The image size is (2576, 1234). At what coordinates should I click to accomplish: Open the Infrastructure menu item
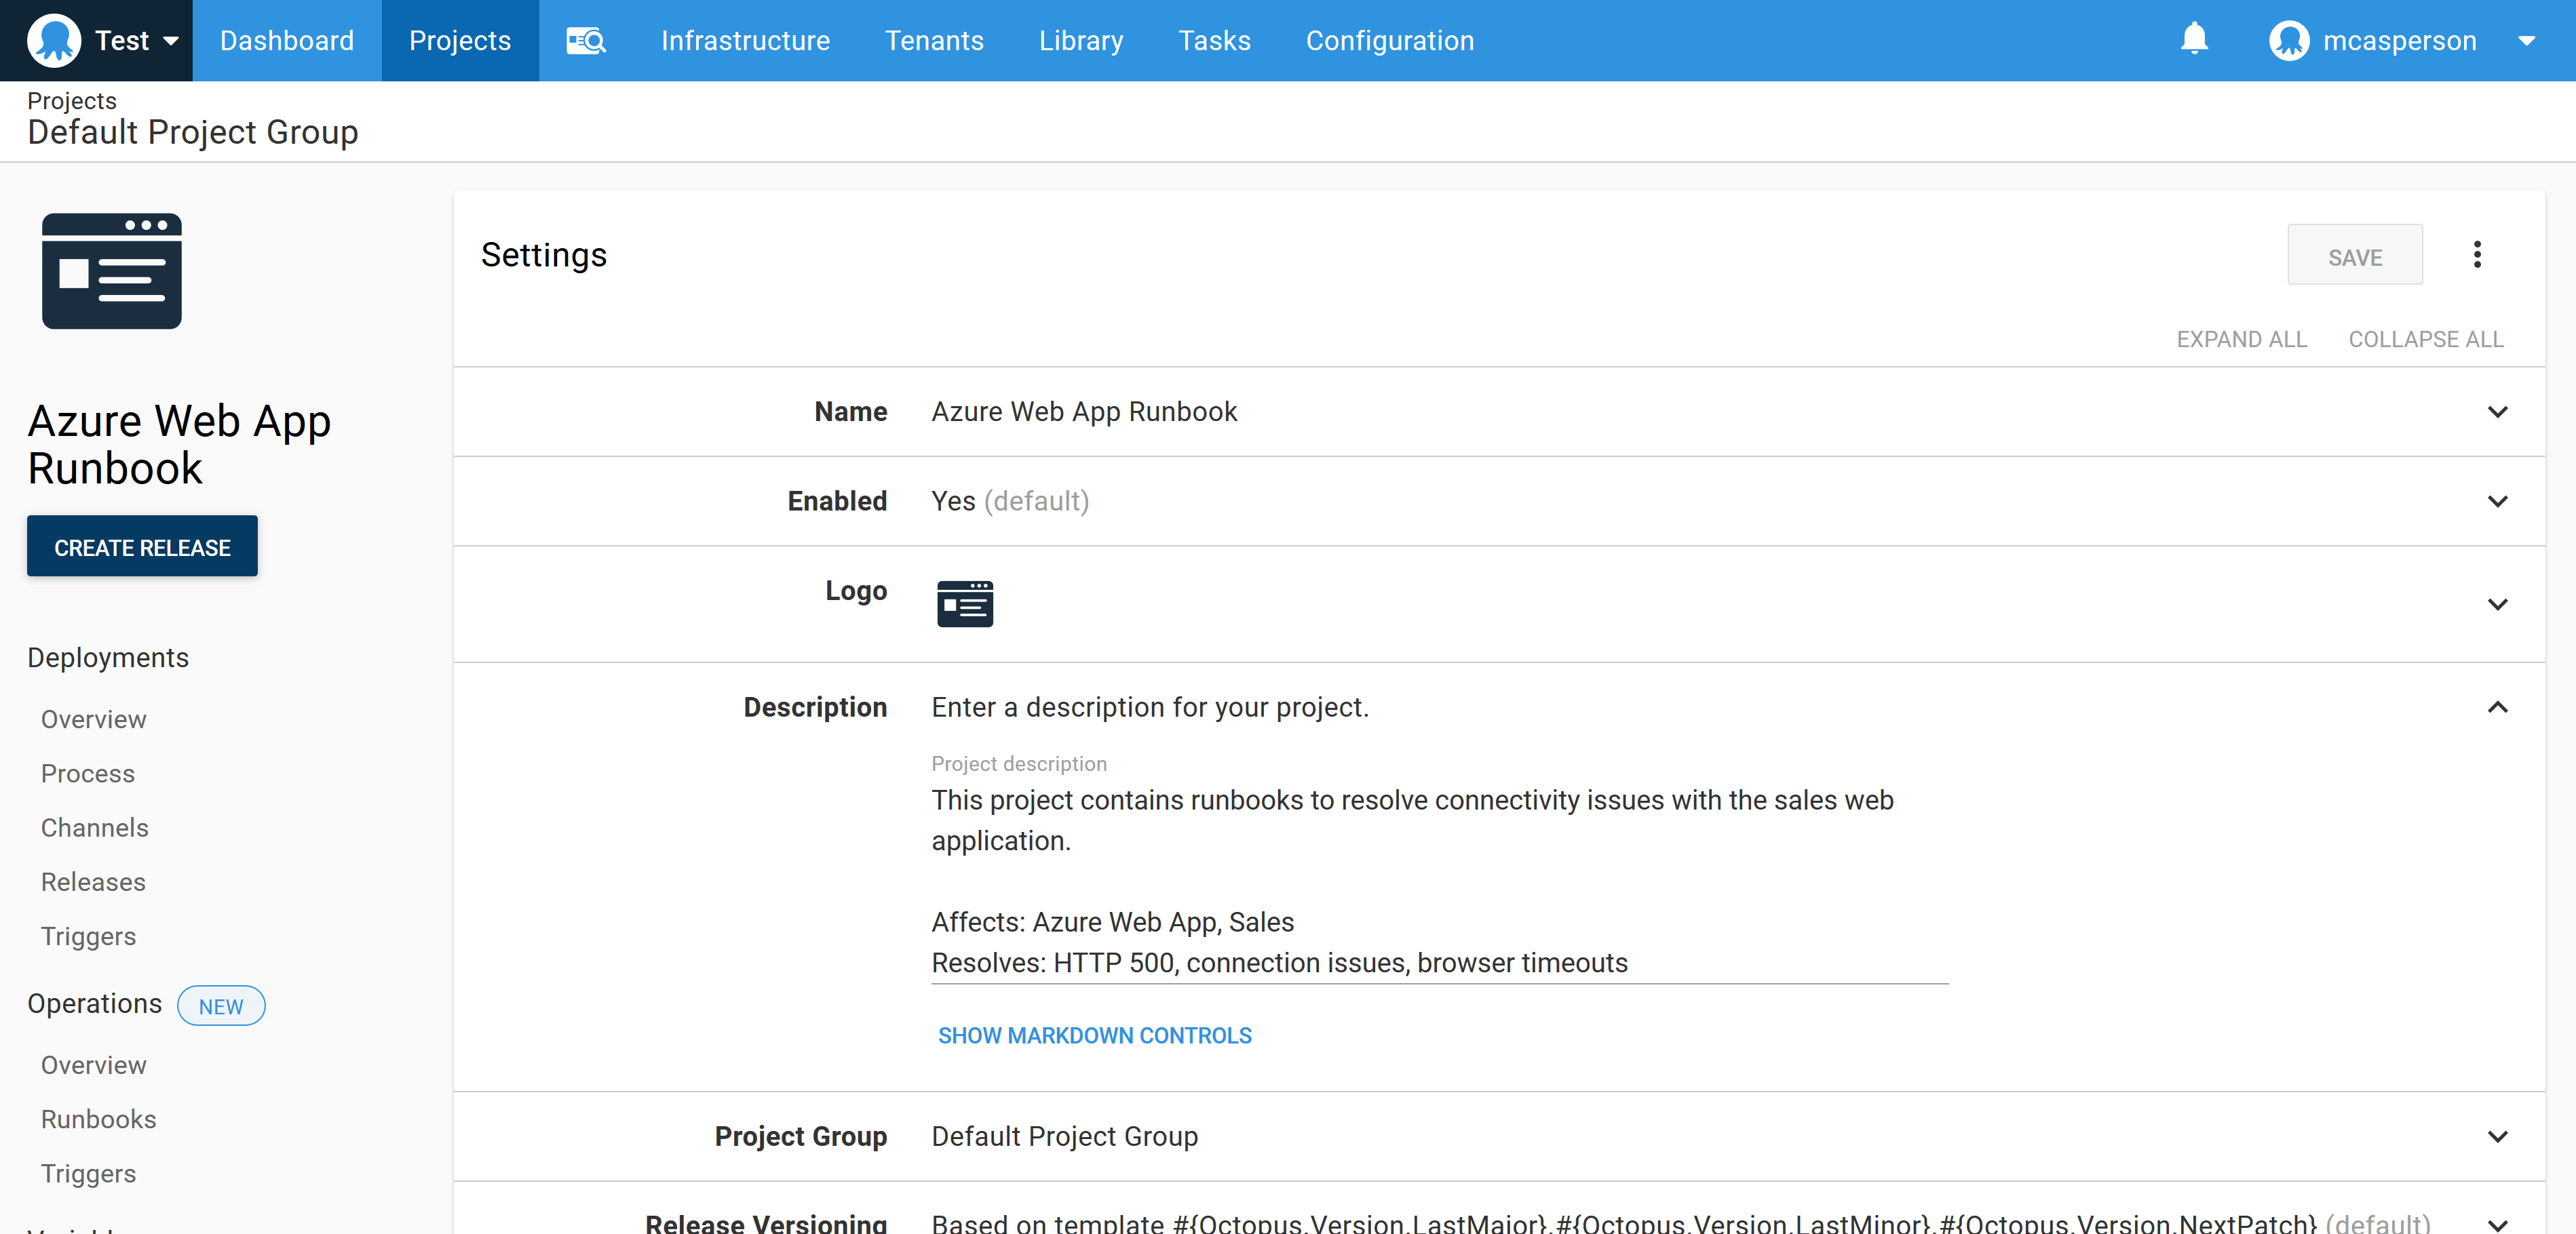point(745,40)
